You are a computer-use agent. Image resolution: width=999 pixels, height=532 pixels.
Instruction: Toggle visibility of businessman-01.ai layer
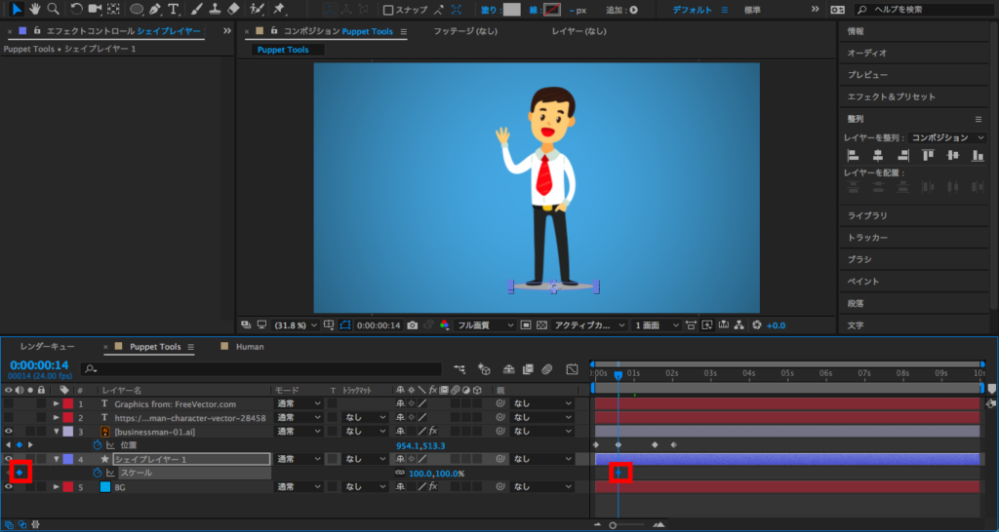(x=9, y=431)
